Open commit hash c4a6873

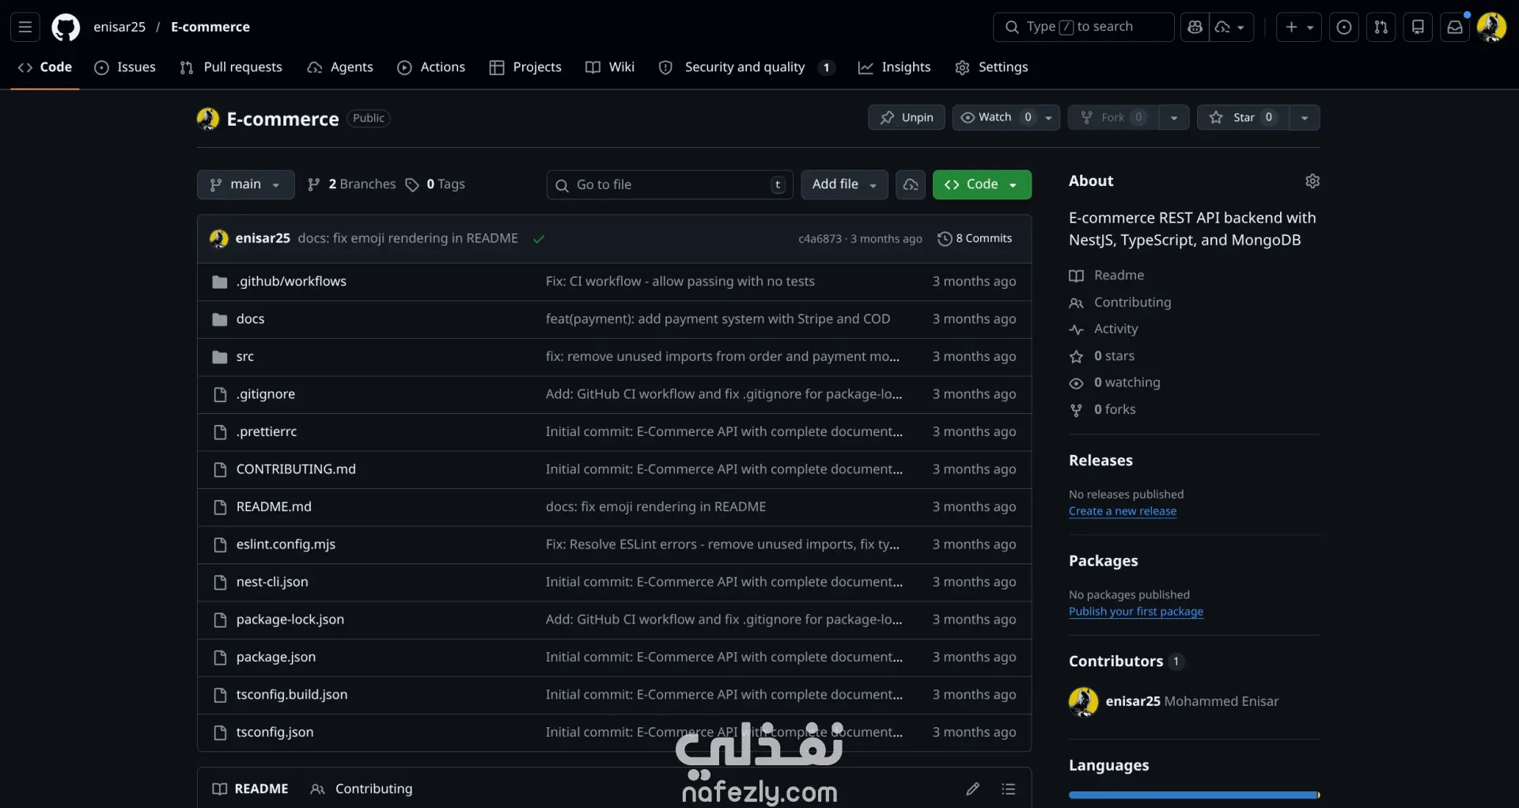pyautogui.click(x=820, y=239)
